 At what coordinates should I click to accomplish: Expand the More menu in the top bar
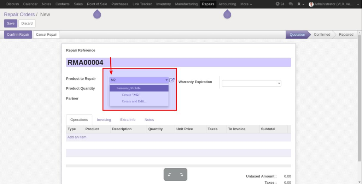point(246,4)
